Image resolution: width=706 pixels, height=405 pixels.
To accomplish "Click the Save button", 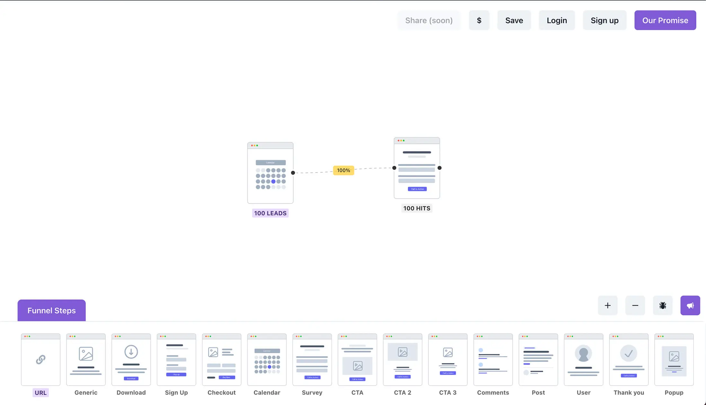I will (514, 20).
